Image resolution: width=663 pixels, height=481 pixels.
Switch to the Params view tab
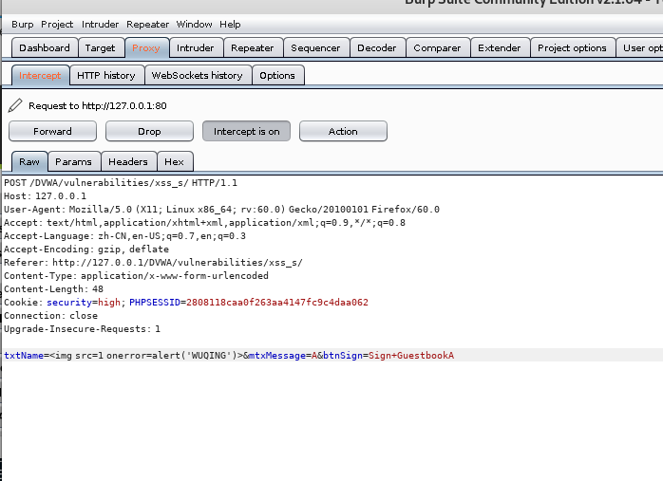pyautogui.click(x=73, y=161)
